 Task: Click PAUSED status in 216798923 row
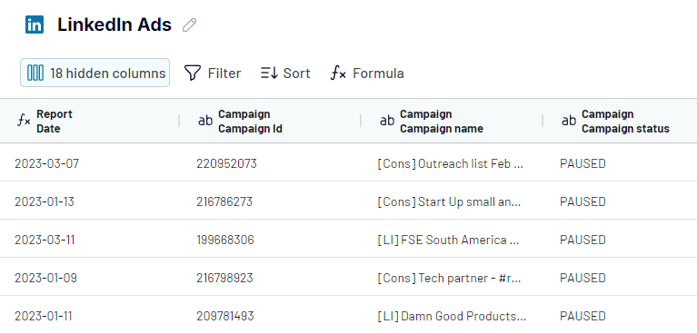click(x=582, y=278)
